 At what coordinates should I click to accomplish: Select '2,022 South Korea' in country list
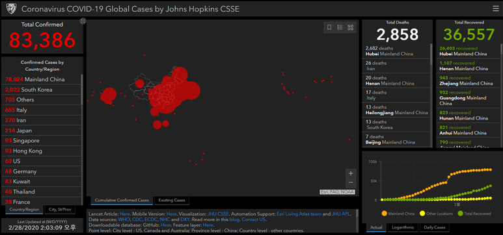click(42, 90)
